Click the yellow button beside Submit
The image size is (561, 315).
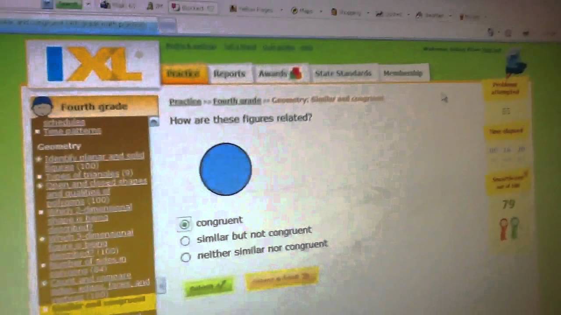pos(282,278)
